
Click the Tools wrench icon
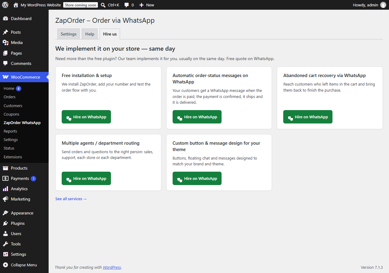click(x=5, y=244)
